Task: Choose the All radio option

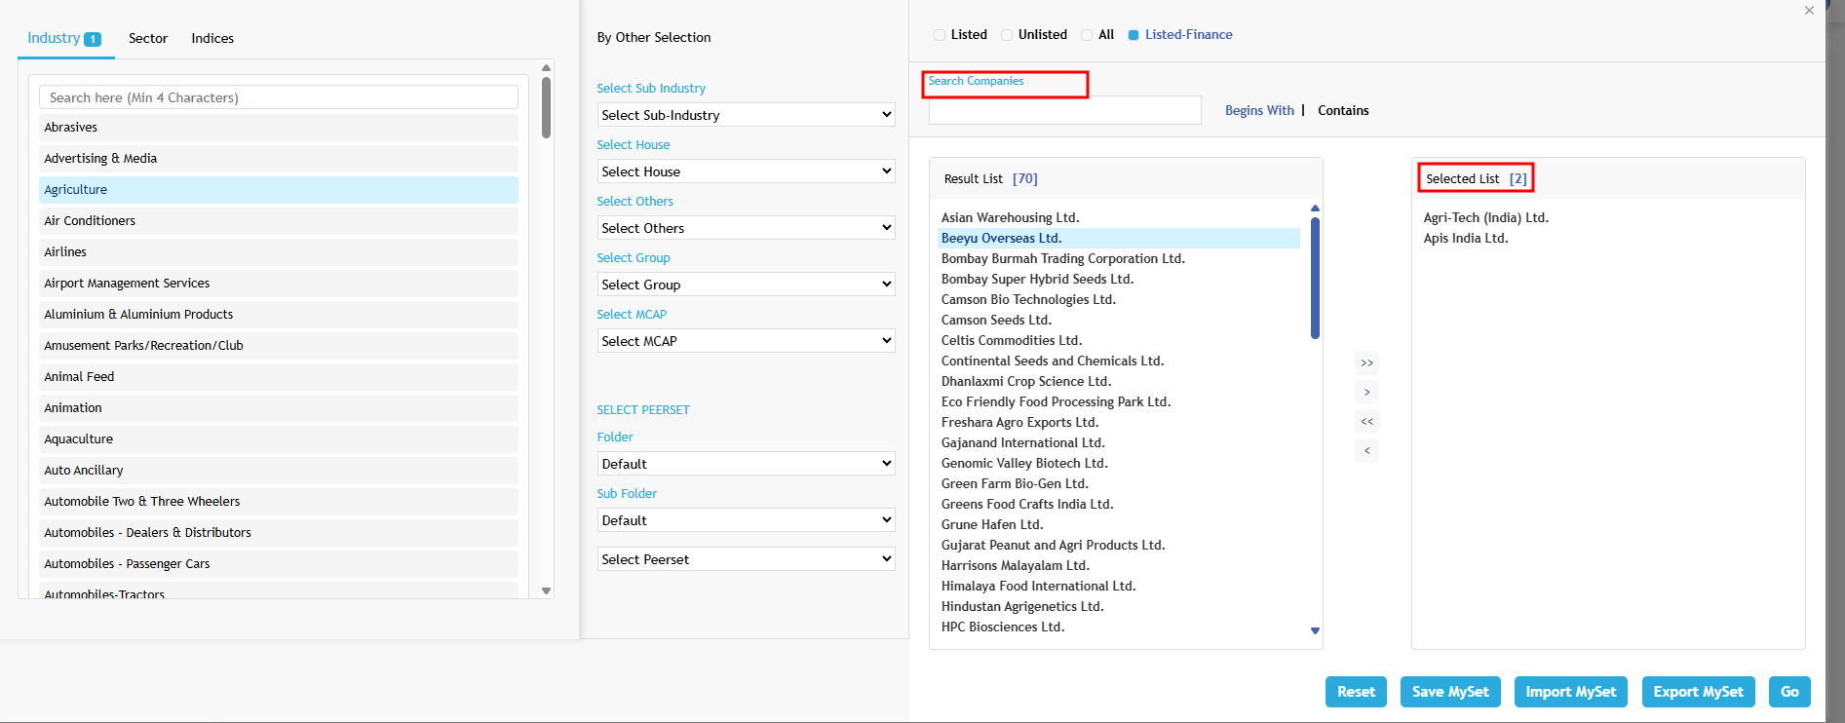Action: pos(1087,35)
